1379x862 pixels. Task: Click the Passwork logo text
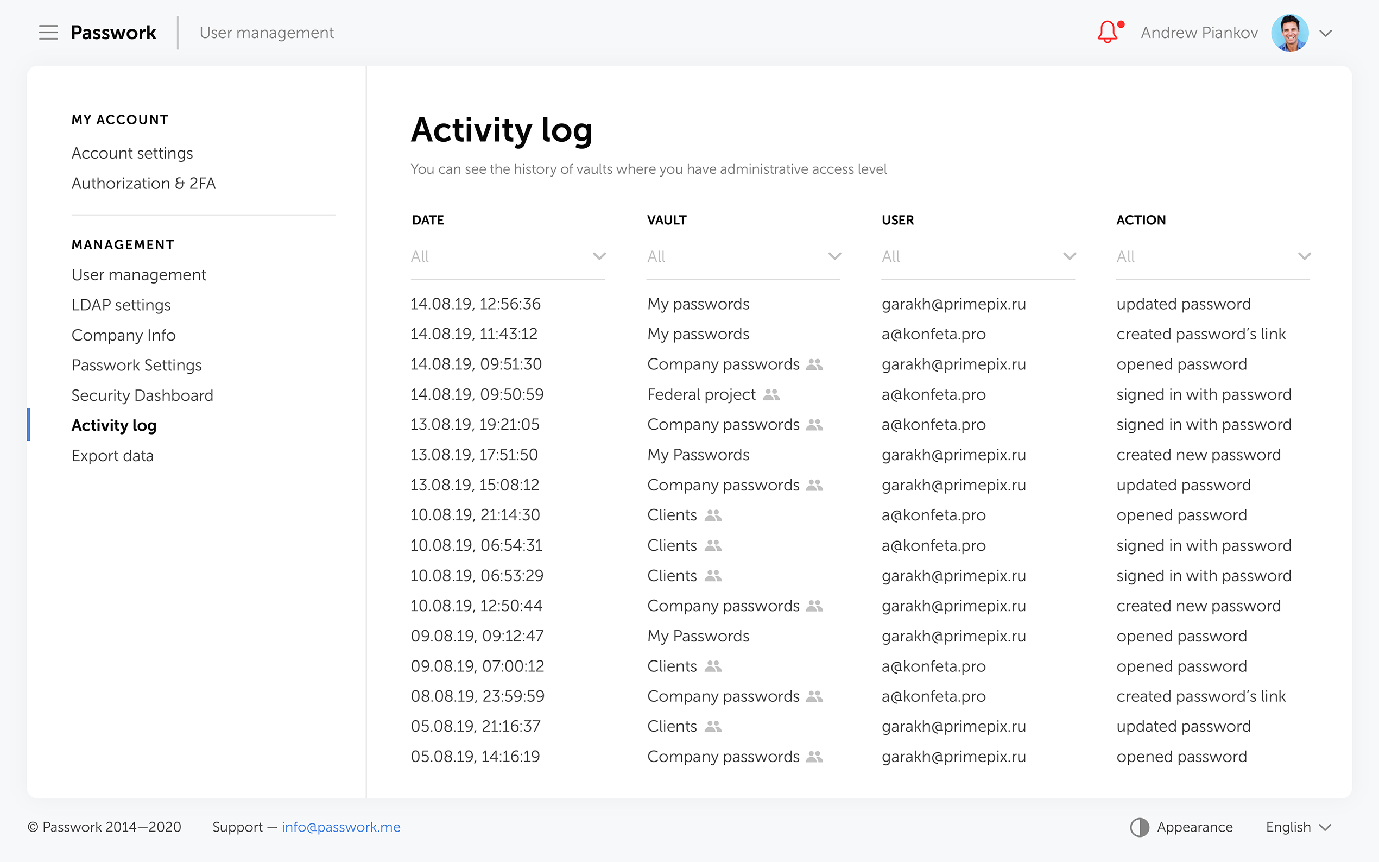(x=113, y=33)
